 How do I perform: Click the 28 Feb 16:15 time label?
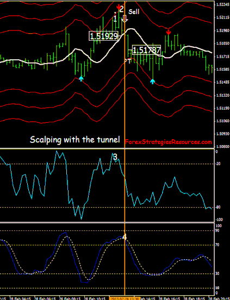[x=170, y=298]
